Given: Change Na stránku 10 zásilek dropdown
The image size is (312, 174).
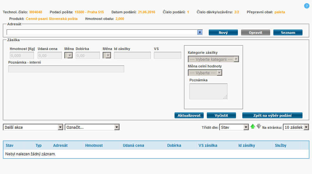Looking at the screenshot, I should pos(296,127).
